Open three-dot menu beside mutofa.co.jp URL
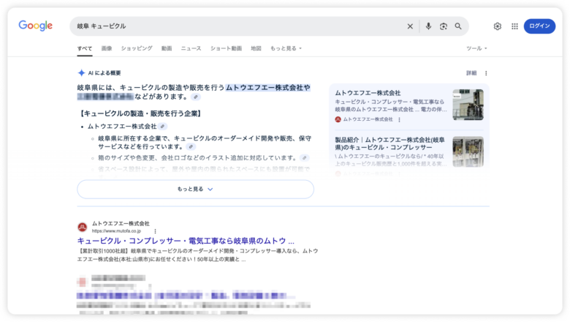Viewport: 570px width, 322px height. pyautogui.click(x=155, y=231)
